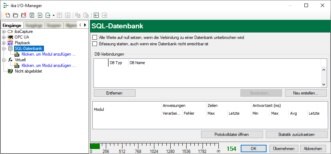Screen dimensions: 331x154
Task: Click the Entfernen button
Action: pos(115,93)
